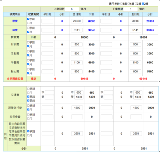Check the 4歲 age checkbox
This screenshot has height=154, width=160.
[129, 4]
